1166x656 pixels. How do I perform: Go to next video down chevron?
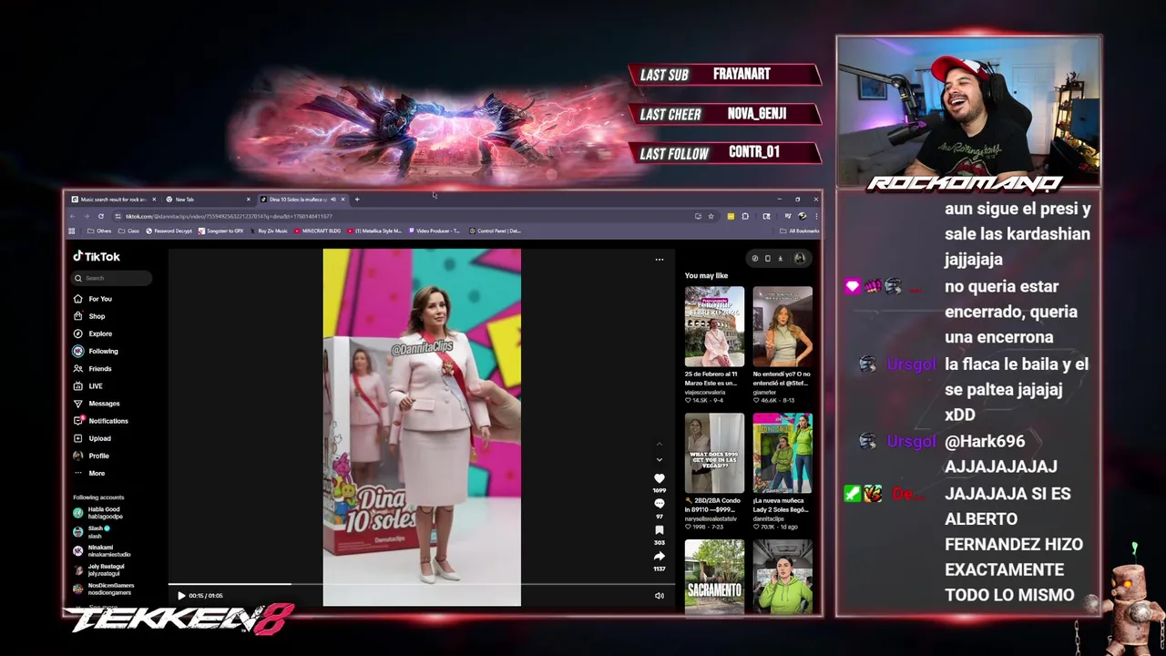[x=660, y=459]
